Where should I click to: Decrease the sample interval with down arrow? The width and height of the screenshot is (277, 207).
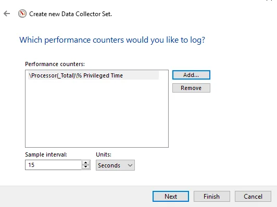point(86,167)
